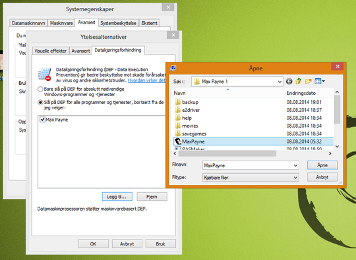Select the savegames folder name
Screen dimensions: 356x260
tap(194, 134)
